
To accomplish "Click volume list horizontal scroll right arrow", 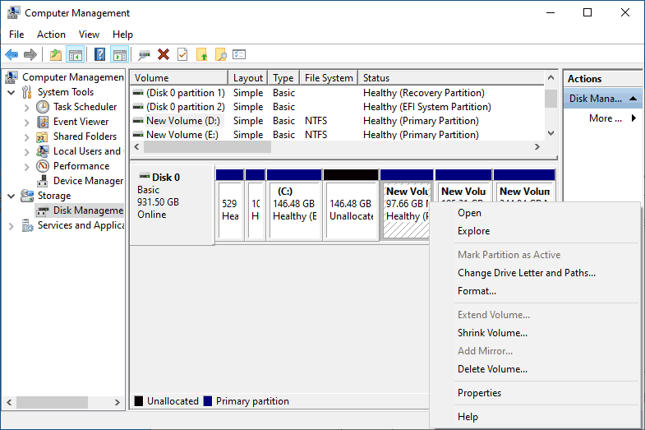I will 537,147.
